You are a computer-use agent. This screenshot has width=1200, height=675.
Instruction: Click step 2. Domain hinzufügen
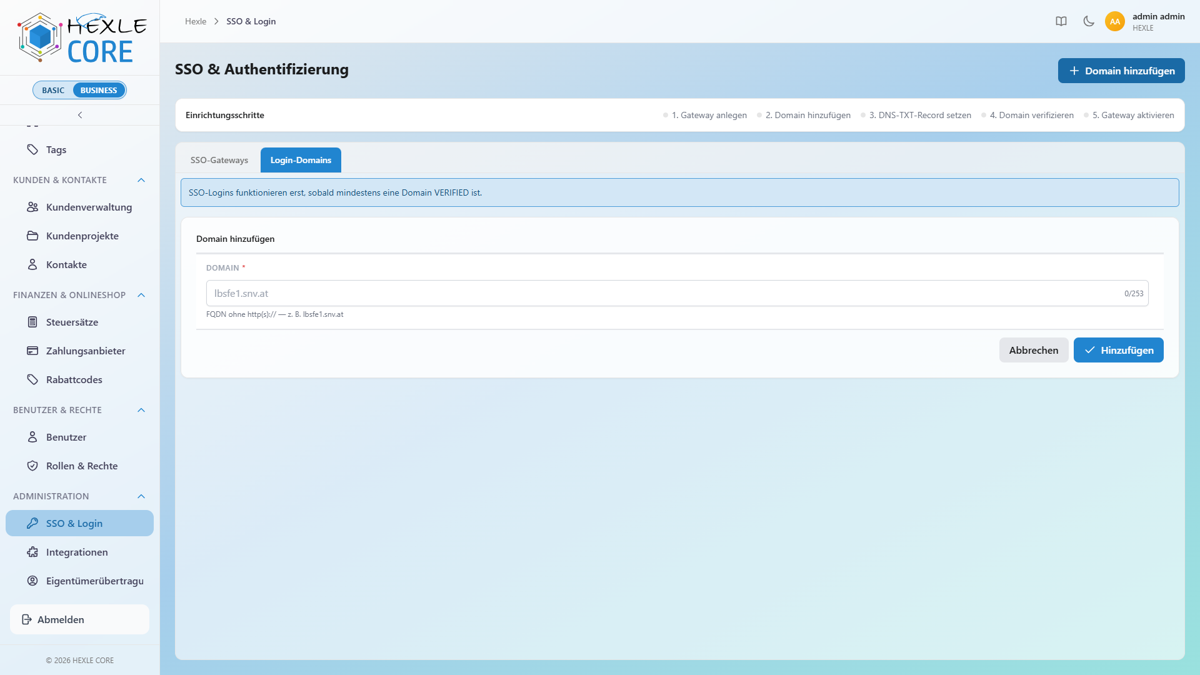pos(804,115)
